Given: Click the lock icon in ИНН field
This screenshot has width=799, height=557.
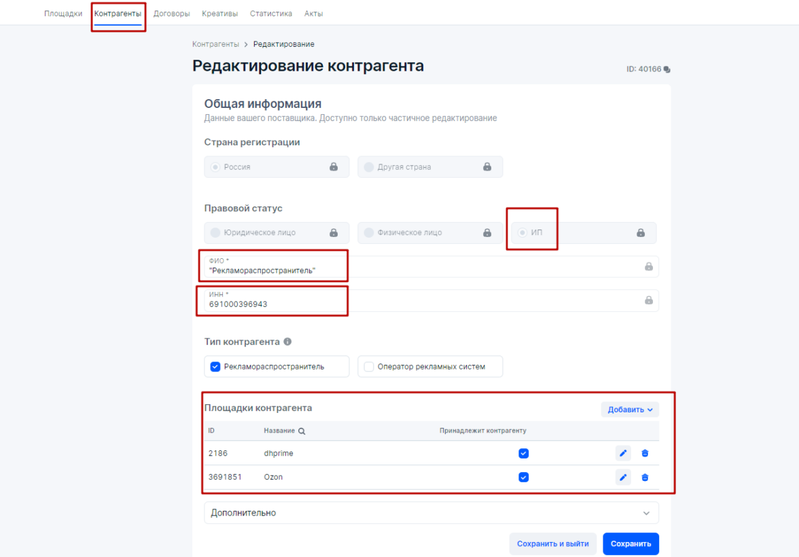Looking at the screenshot, I should click(648, 300).
